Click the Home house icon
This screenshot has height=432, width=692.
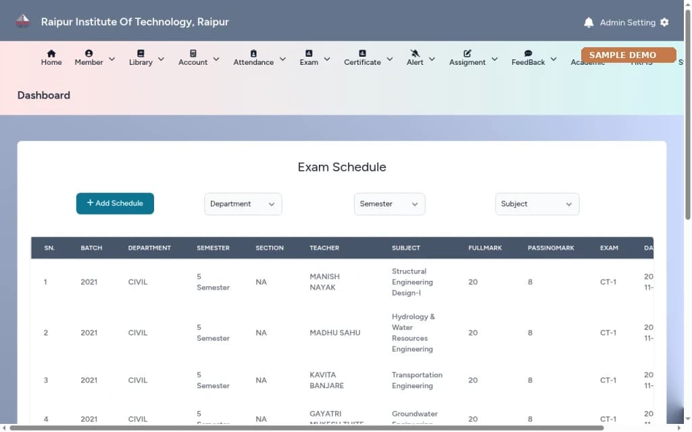pyautogui.click(x=51, y=53)
